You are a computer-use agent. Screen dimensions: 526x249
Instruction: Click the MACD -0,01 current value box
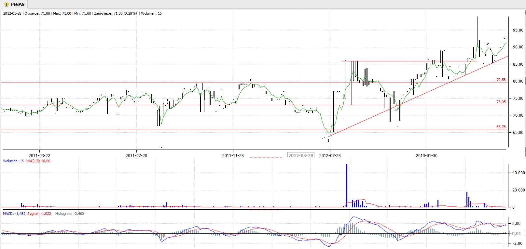pyautogui.click(x=517, y=233)
